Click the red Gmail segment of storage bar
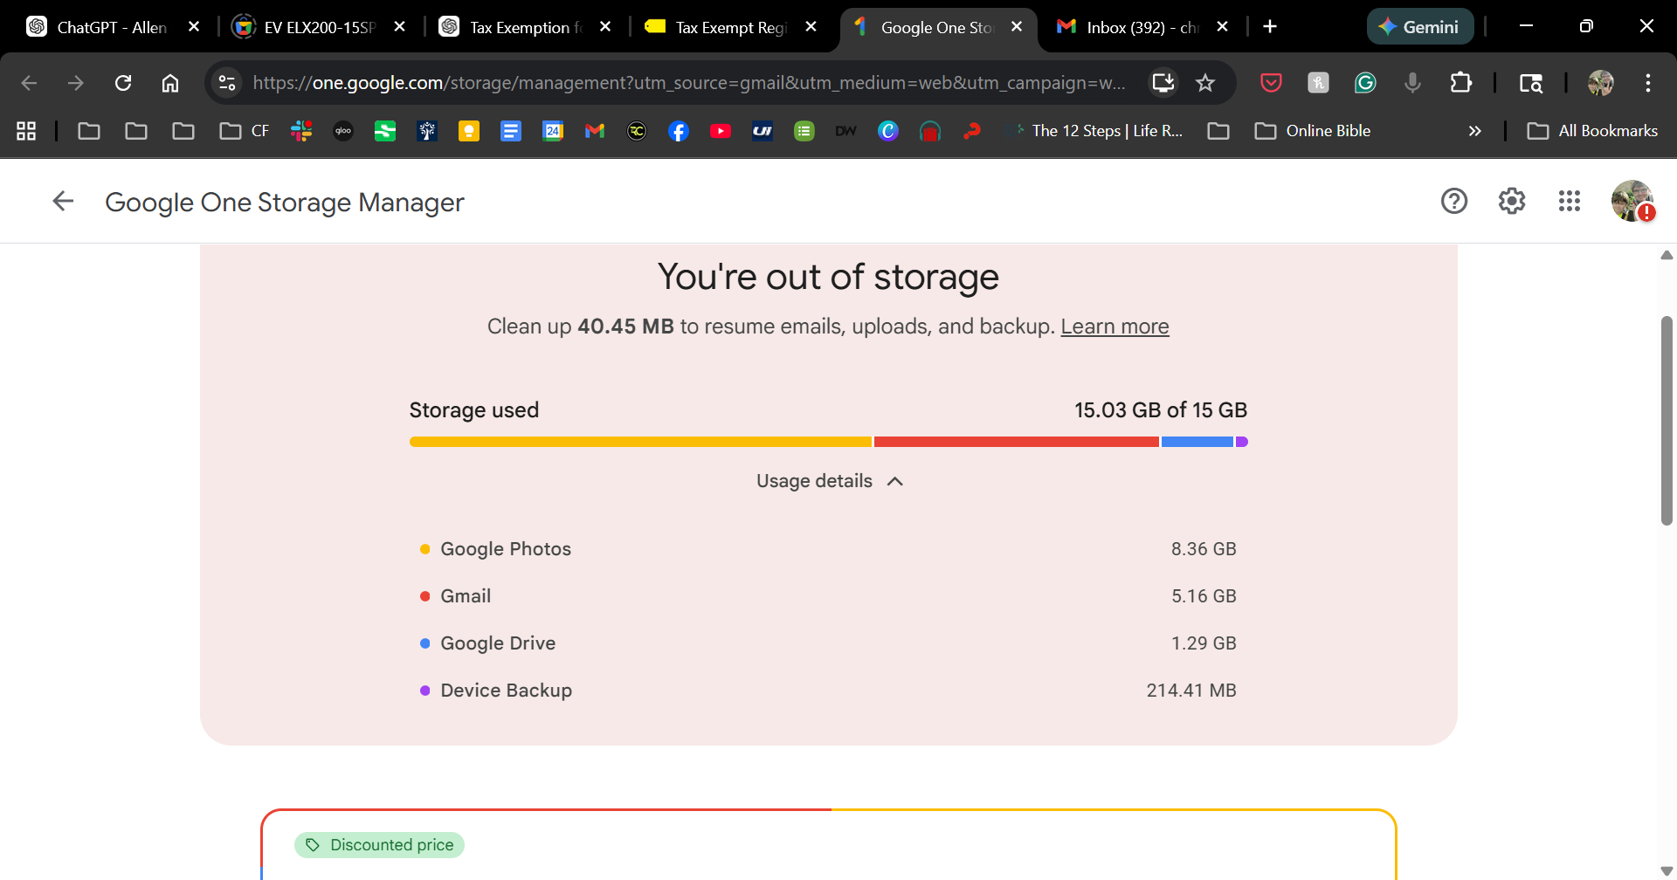The width and height of the screenshot is (1677, 880). pos(1016,442)
